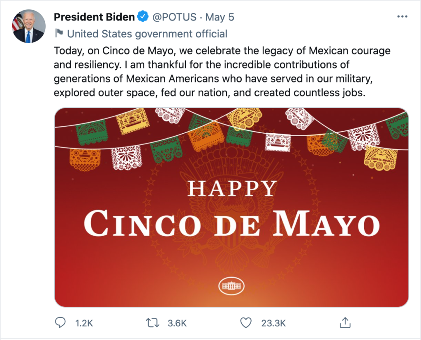Open President Biden's profile avatar photo
The height and width of the screenshot is (340, 421).
pos(29,27)
